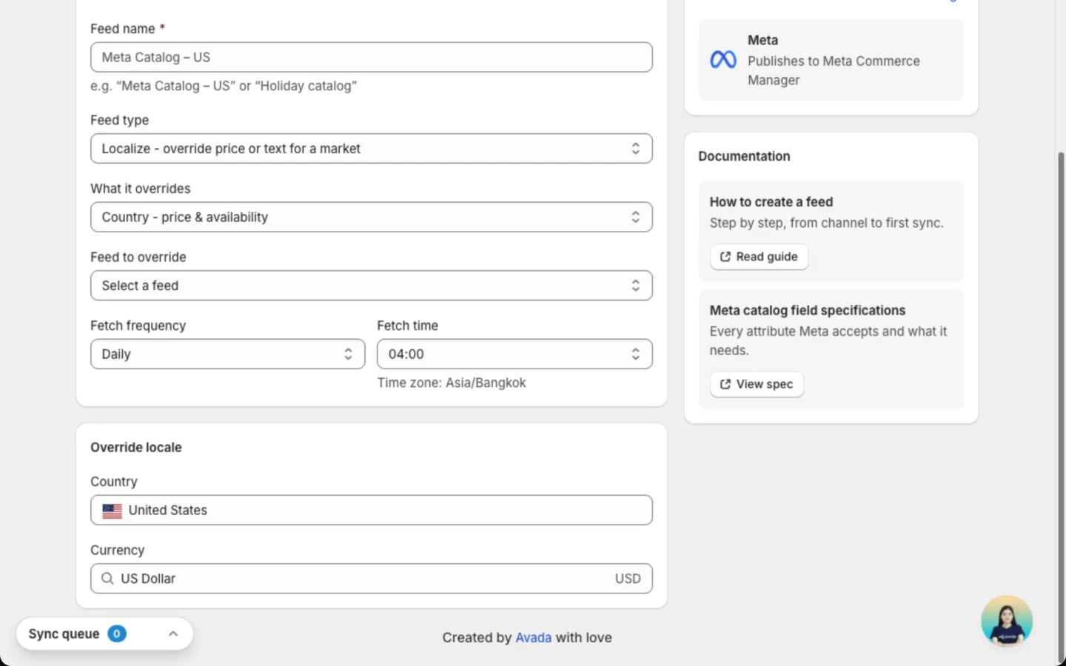The width and height of the screenshot is (1066, 666).
Task: Expand the Sync queue chevron
Action: (x=173, y=634)
